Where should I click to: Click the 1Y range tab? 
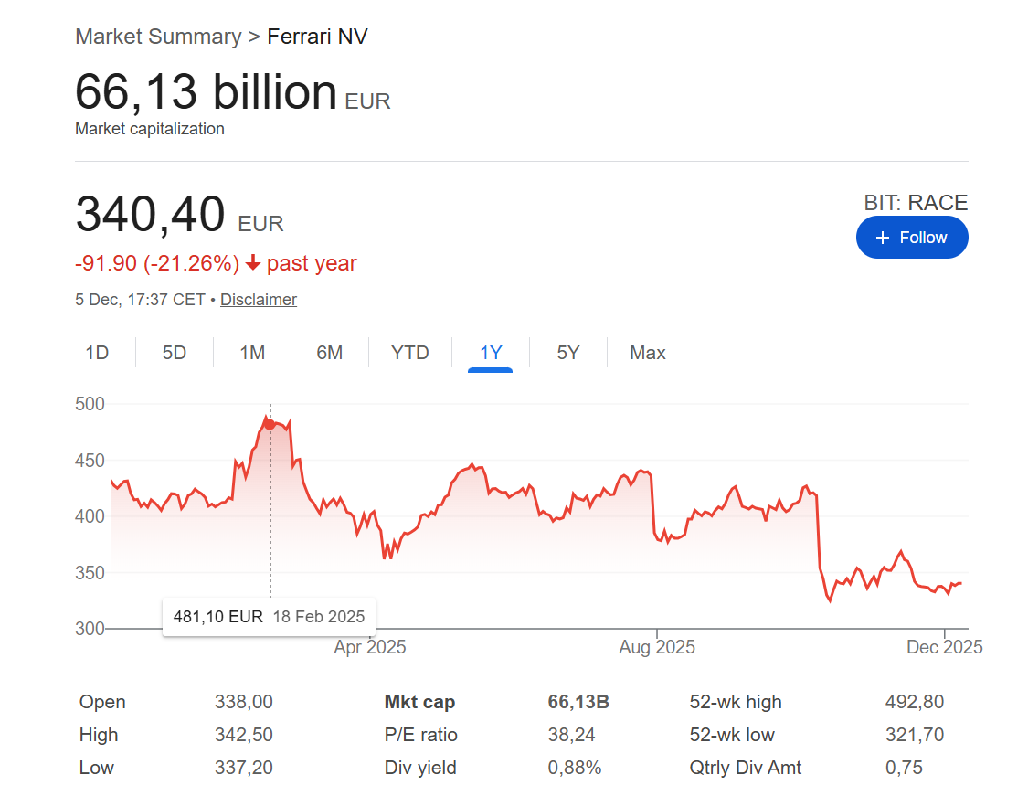pos(491,353)
